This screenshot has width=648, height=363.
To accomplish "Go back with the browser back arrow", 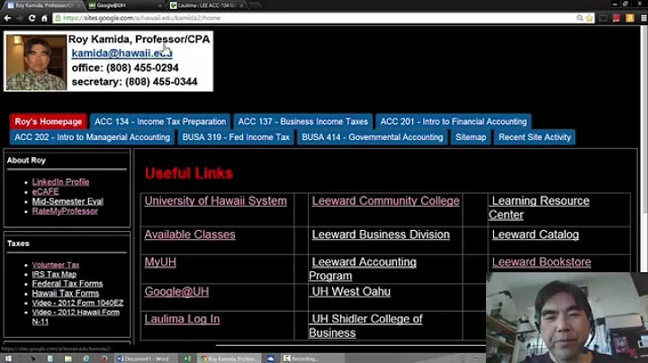I will [7, 18].
